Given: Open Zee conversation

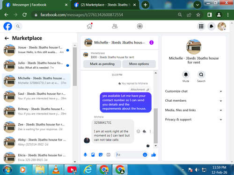Looking at the screenshot, I should [x=36, y=127].
